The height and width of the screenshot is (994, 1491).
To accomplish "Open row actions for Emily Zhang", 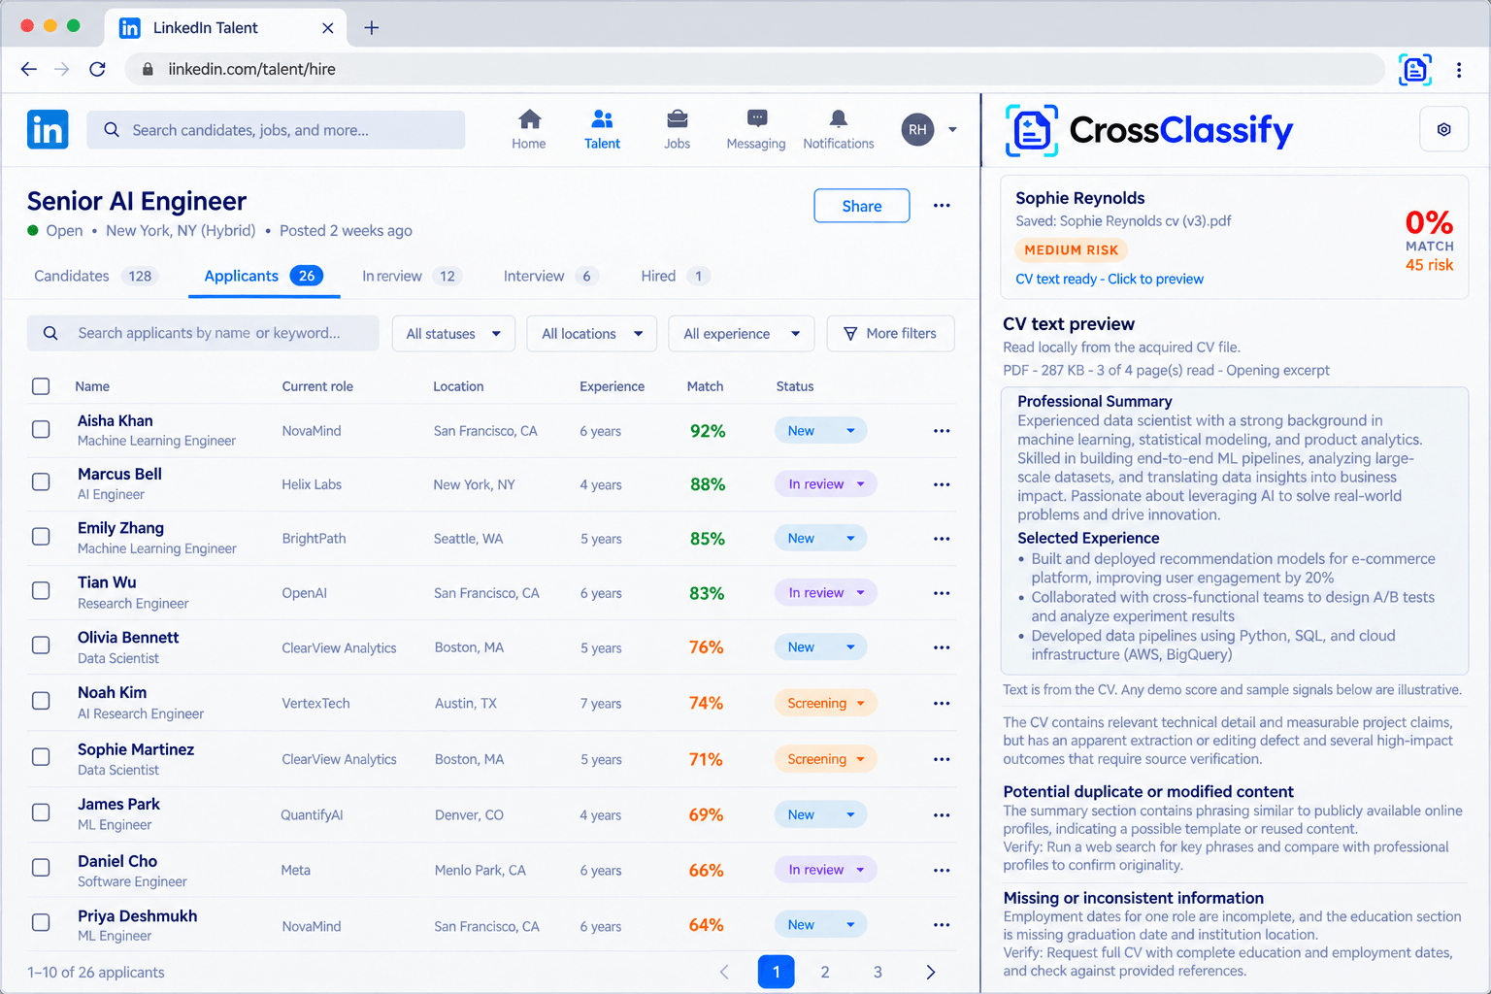I will point(942,539).
